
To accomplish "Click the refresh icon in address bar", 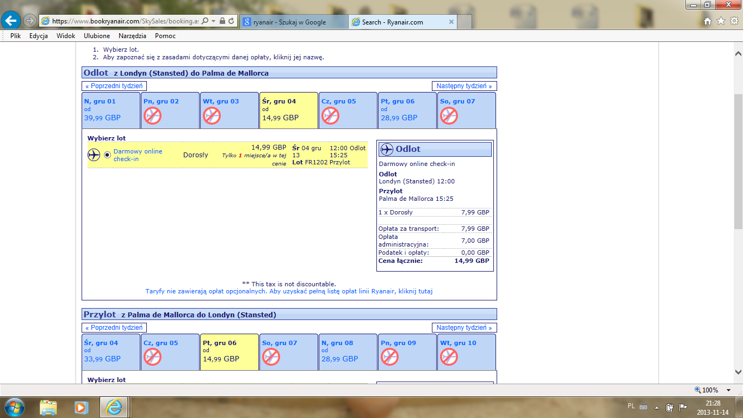I will [x=232, y=21].
